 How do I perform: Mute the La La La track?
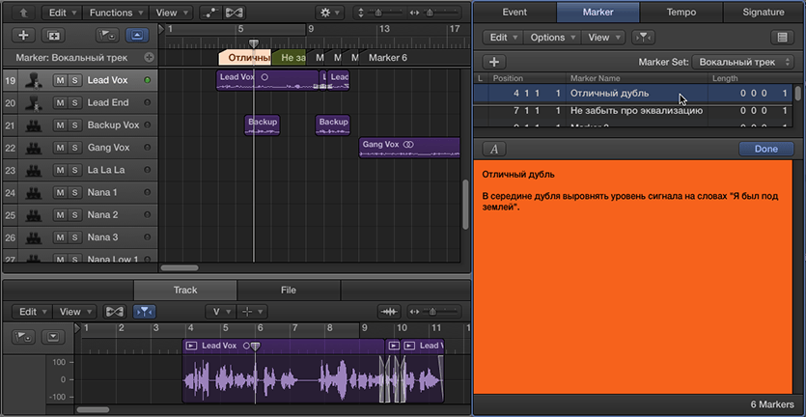(60, 170)
